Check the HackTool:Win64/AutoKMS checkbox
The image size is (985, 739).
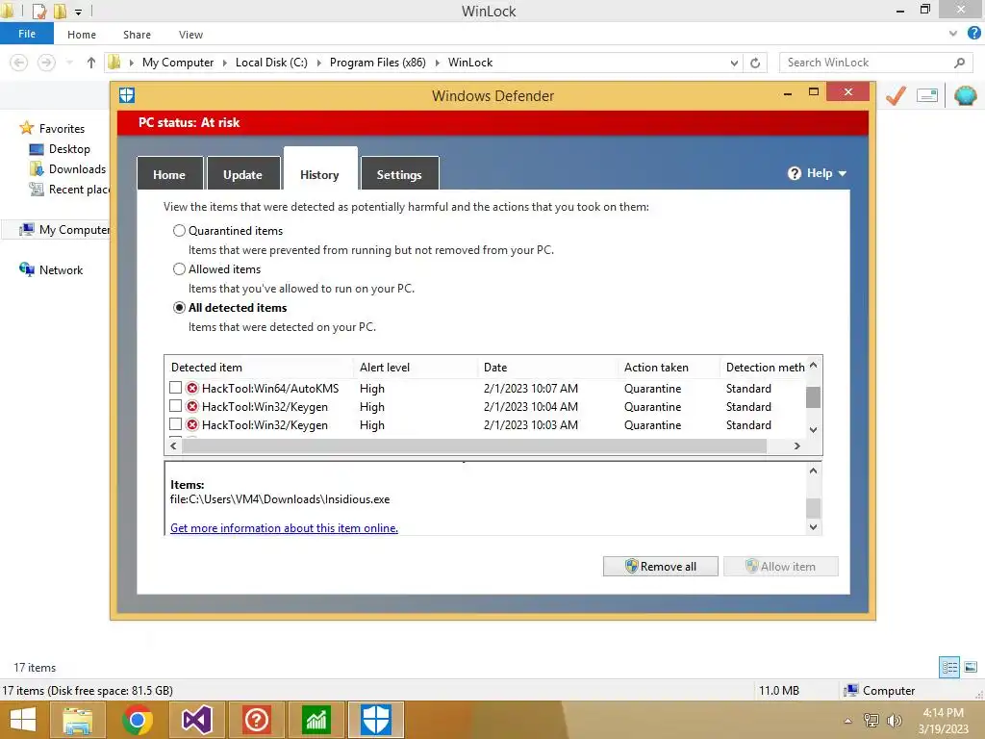[x=175, y=388]
